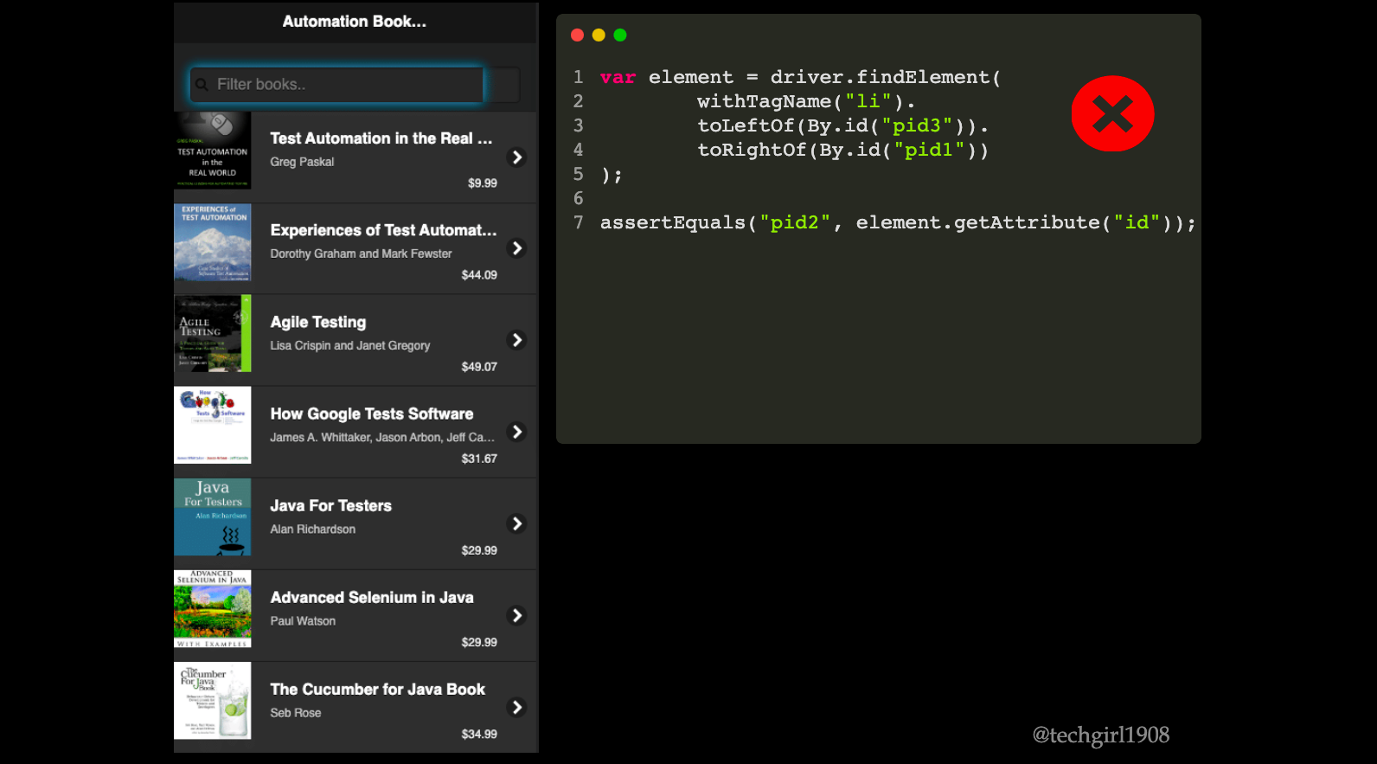This screenshot has width=1377, height=764.
Task: Click the yellow minimize dot in code window
Action: click(x=599, y=35)
